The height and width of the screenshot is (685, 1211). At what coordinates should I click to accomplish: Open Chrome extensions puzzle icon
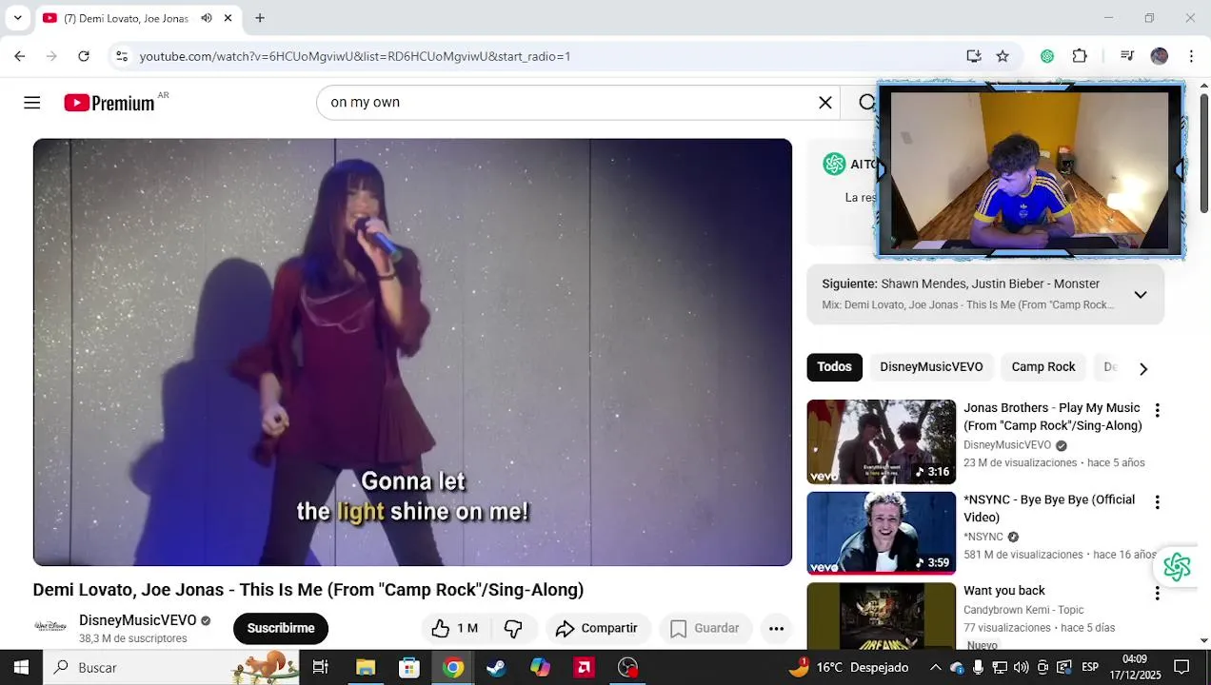click(1080, 56)
